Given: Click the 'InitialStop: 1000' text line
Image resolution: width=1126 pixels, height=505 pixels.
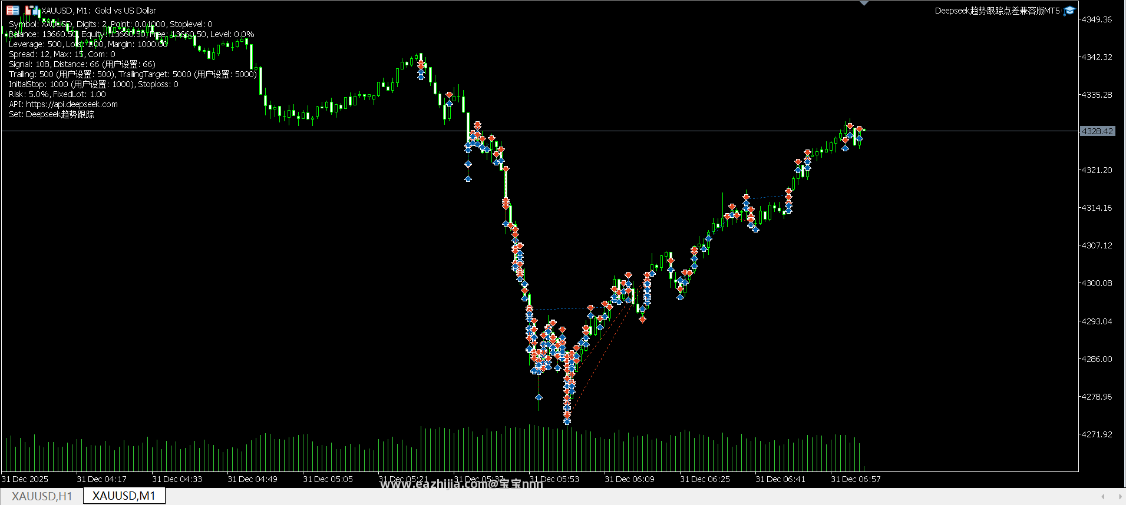Looking at the screenshot, I should coord(93,84).
